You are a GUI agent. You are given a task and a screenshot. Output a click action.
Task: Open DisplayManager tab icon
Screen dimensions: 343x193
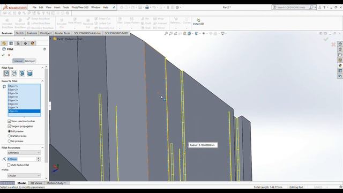coord(33,43)
